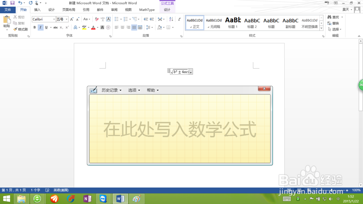
Task: Click the 替换 button
Action: [333, 23]
